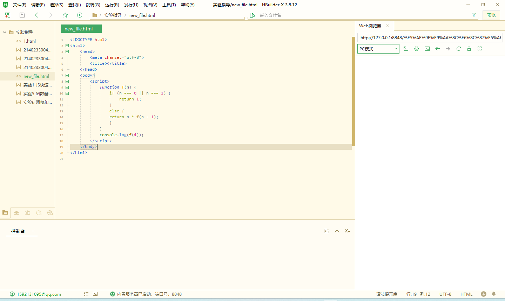Fold the <head> block on line 3
The height and width of the screenshot is (301, 505).
coord(67,51)
